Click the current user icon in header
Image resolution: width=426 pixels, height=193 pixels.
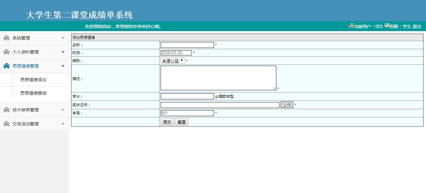point(351,26)
